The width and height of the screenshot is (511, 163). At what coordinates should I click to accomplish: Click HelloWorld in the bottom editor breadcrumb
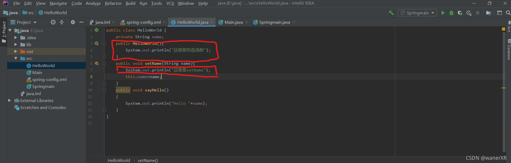(119, 160)
